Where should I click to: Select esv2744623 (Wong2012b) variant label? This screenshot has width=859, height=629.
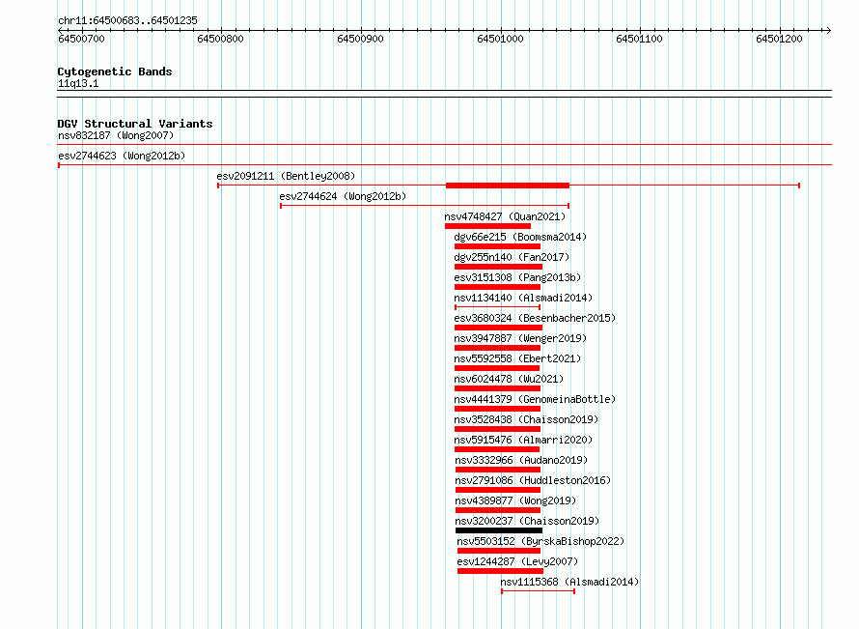tap(122, 156)
